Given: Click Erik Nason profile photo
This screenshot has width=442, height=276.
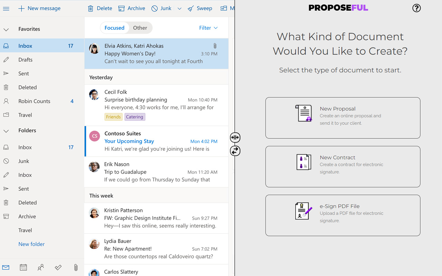Looking at the screenshot, I should click(x=94, y=167).
